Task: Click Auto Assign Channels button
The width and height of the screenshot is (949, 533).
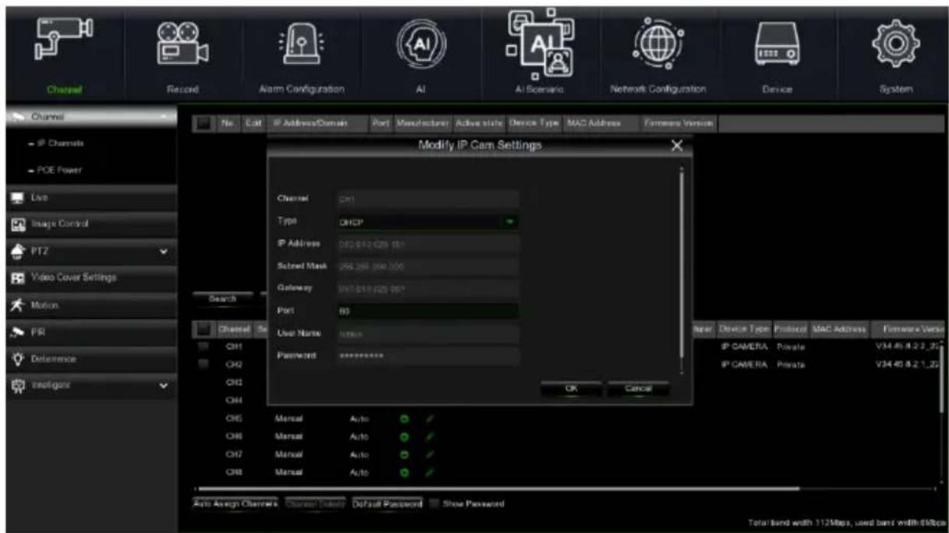Action: (x=235, y=503)
